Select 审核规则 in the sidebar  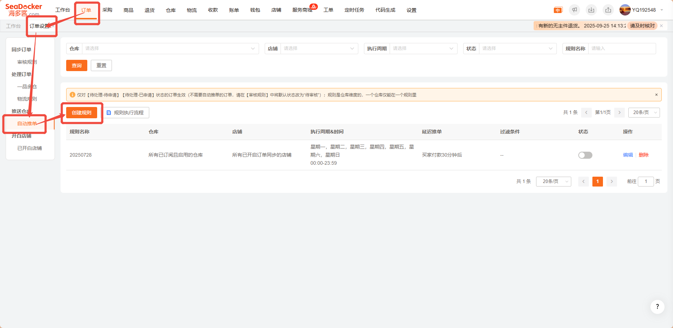[x=27, y=62]
